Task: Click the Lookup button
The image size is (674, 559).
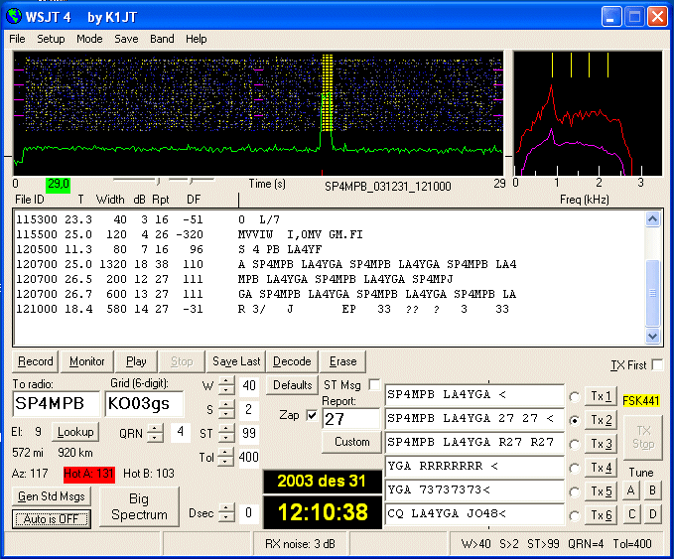Action: 75,432
